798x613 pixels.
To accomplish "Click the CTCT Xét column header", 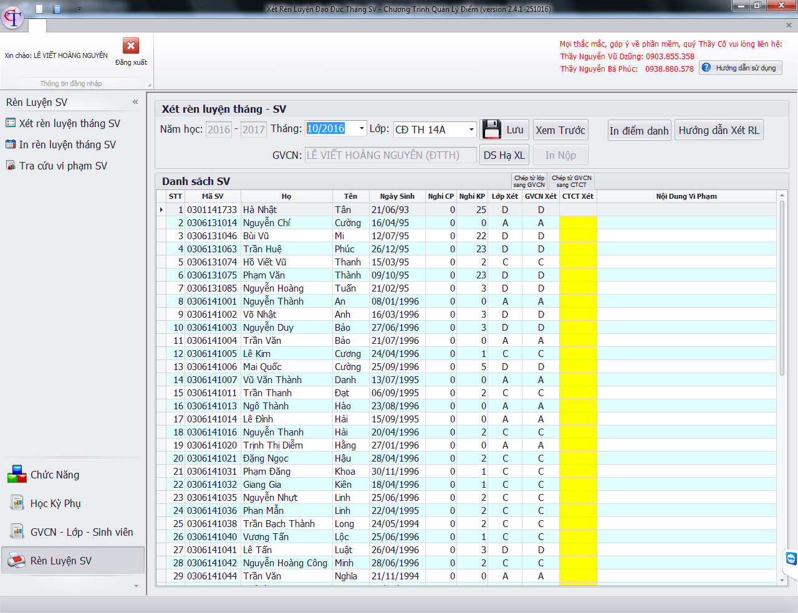I will click(x=578, y=196).
